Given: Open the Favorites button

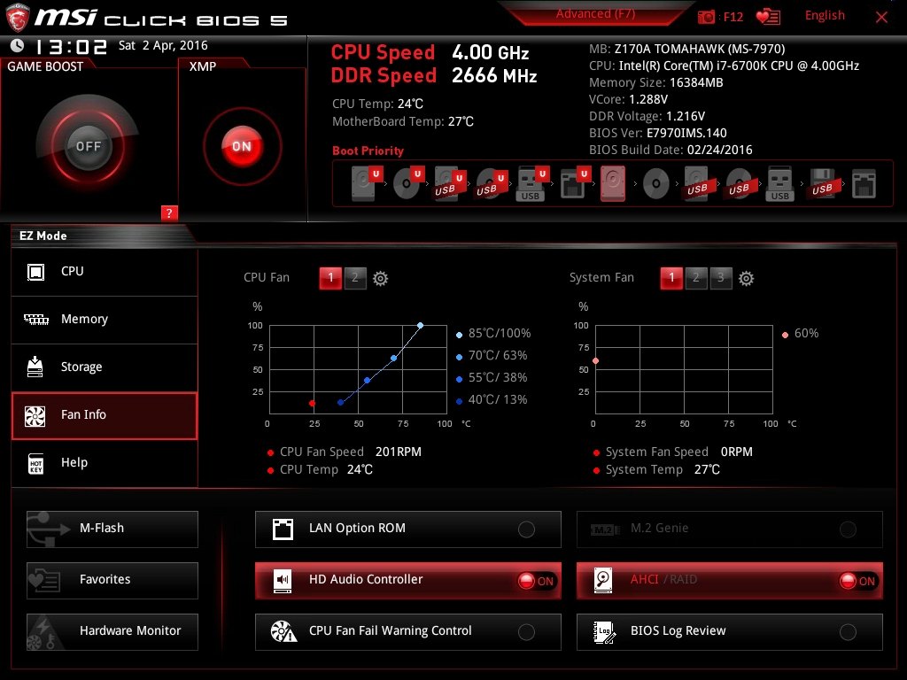Looking at the screenshot, I should (x=112, y=581).
